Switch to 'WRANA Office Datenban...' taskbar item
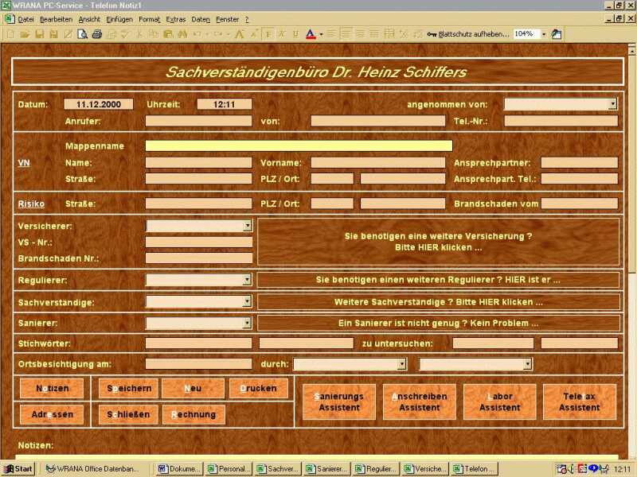This screenshot has height=477, width=637. click(92, 469)
